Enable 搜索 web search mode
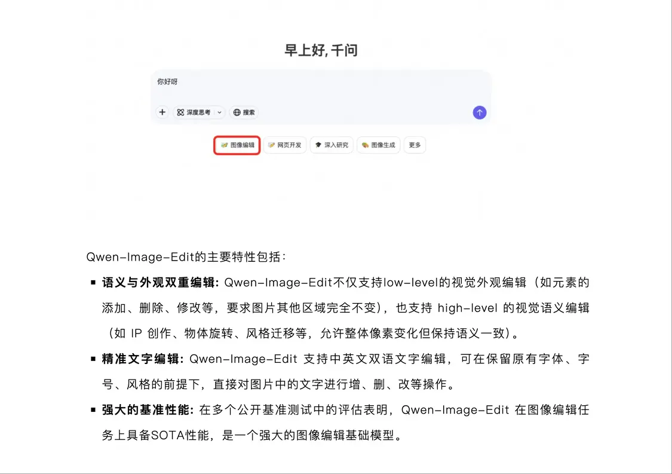Image resolution: width=672 pixels, height=474 pixels. (244, 112)
